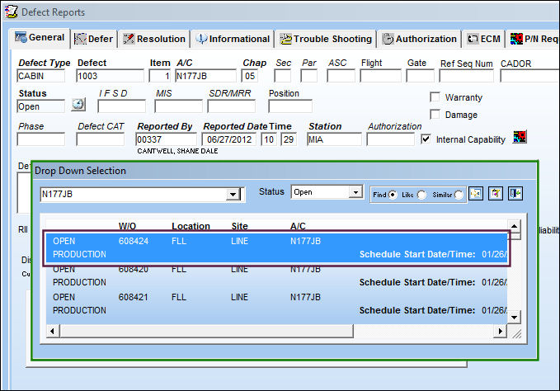This screenshot has height=391, width=560.
Task: Click the empty Authorization field
Action: [390, 139]
